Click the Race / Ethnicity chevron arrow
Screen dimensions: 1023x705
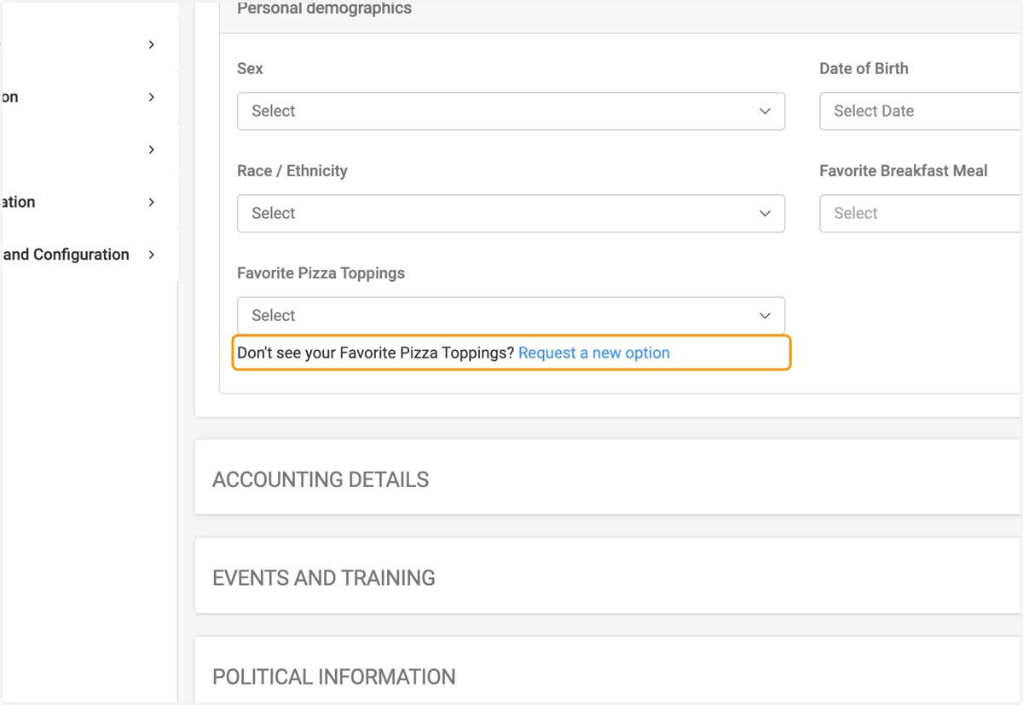tap(765, 214)
